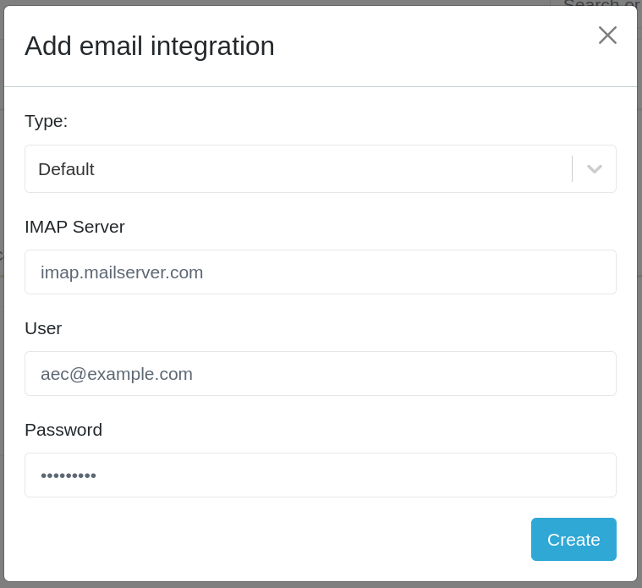642x588 pixels.
Task: Click the "Type:" field label
Action: pos(46,121)
